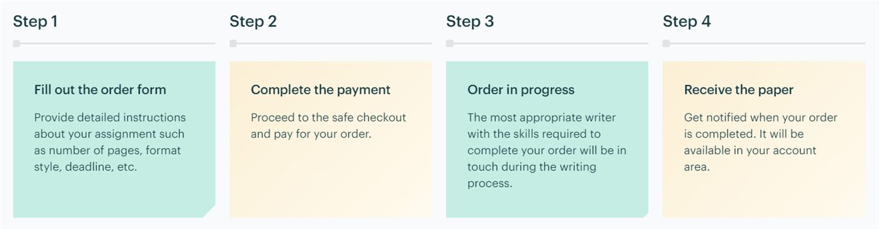879x229 pixels.
Task: Click the 'Provide detailed instructions' description text
Action: [110, 142]
